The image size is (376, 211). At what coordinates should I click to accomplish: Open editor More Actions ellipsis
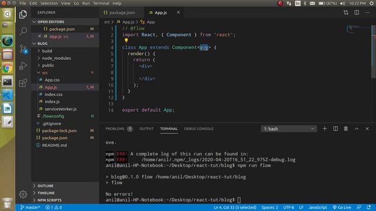(367, 12)
